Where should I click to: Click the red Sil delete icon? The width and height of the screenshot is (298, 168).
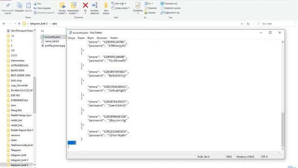(x=85, y=5)
